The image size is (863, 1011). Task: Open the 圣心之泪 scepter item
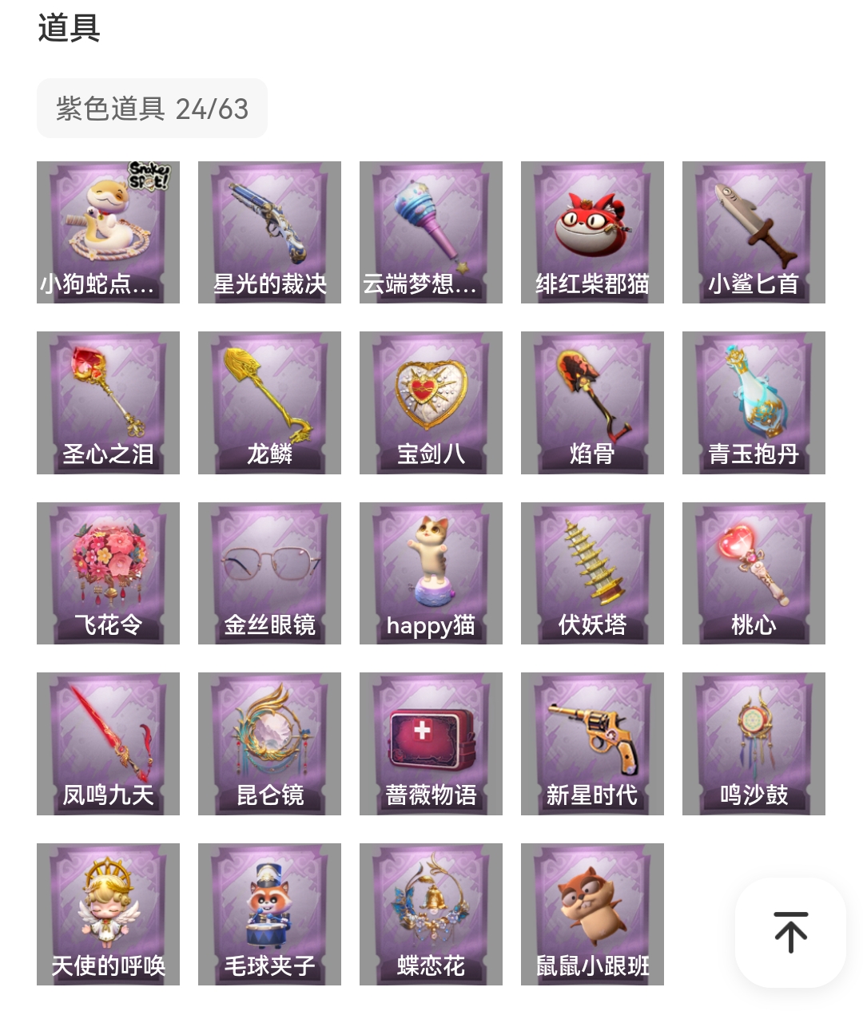tap(108, 402)
